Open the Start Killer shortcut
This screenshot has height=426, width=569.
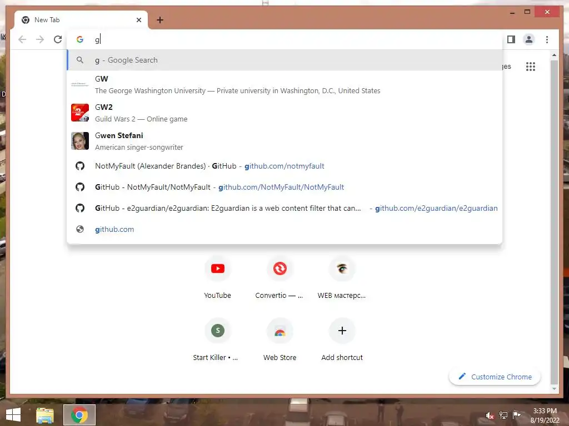(217, 340)
